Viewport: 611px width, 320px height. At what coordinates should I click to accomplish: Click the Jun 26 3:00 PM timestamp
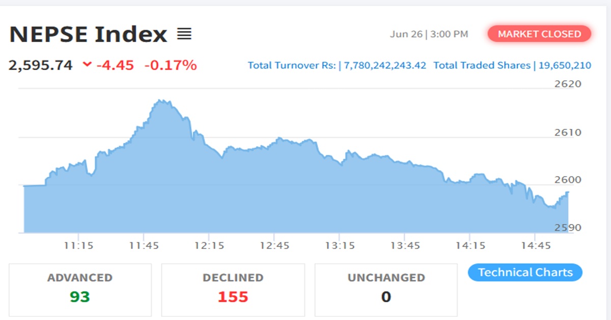tap(429, 35)
